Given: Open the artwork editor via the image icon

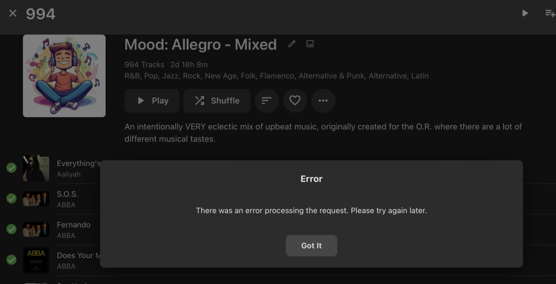Looking at the screenshot, I should click(x=310, y=43).
